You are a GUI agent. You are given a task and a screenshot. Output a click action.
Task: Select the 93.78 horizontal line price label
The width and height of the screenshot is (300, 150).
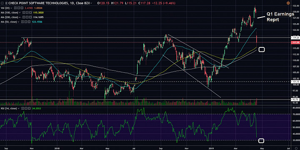(x=295, y=99)
